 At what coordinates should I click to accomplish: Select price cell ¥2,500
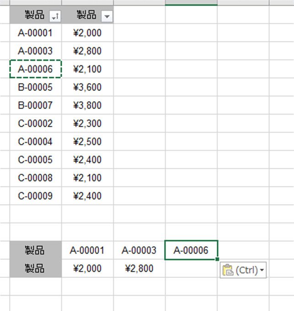pyautogui.click(x=87, y=141)
